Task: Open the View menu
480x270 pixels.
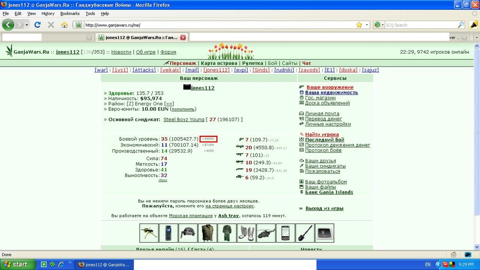Action: [31, 13]
